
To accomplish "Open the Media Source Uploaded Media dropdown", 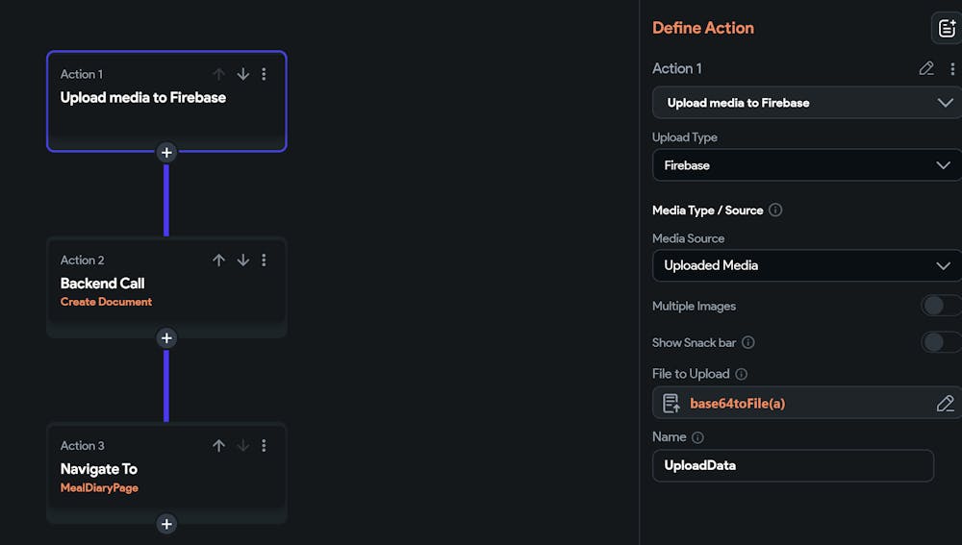I will (x=806, y=265).
